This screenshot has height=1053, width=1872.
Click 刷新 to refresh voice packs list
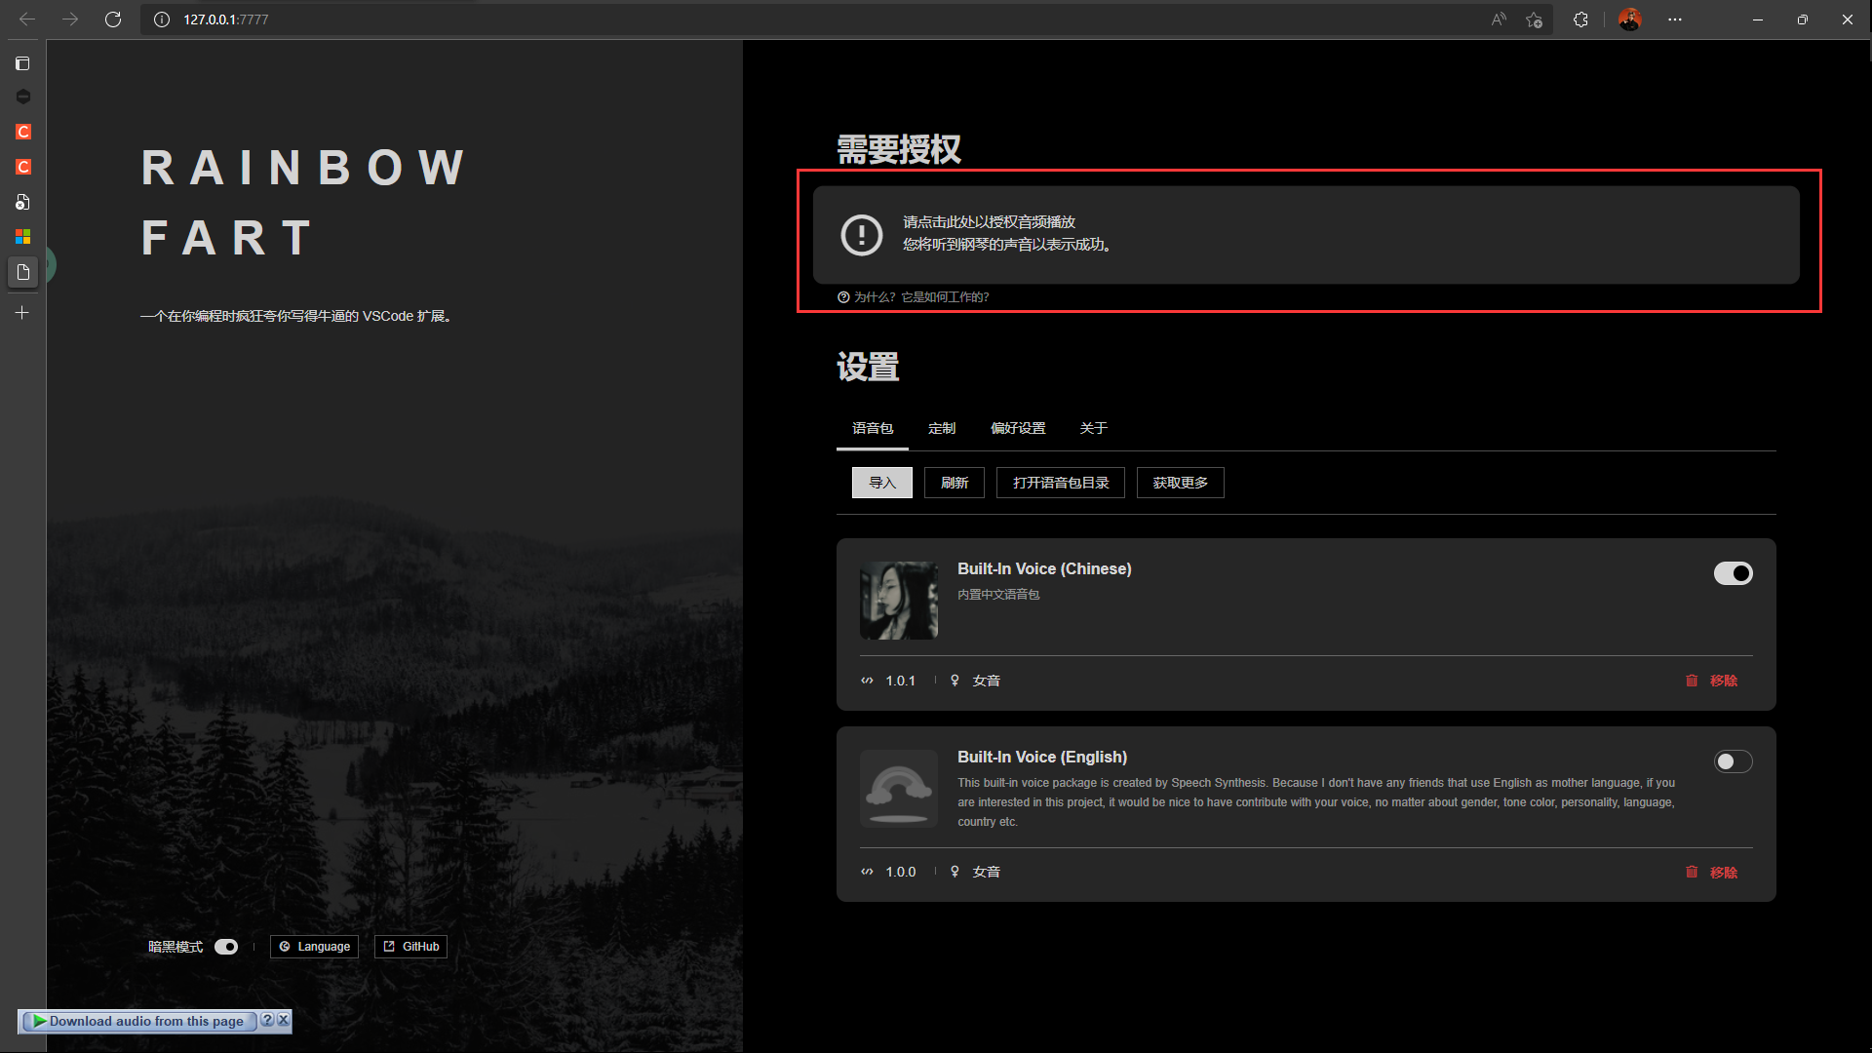[x=954, y=481]
